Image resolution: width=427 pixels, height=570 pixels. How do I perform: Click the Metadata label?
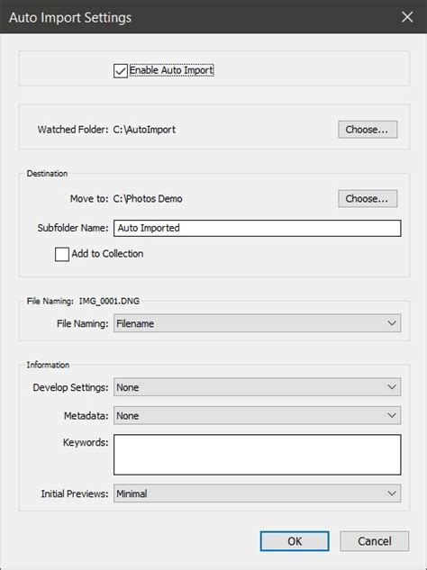click(x=86, y=416)
